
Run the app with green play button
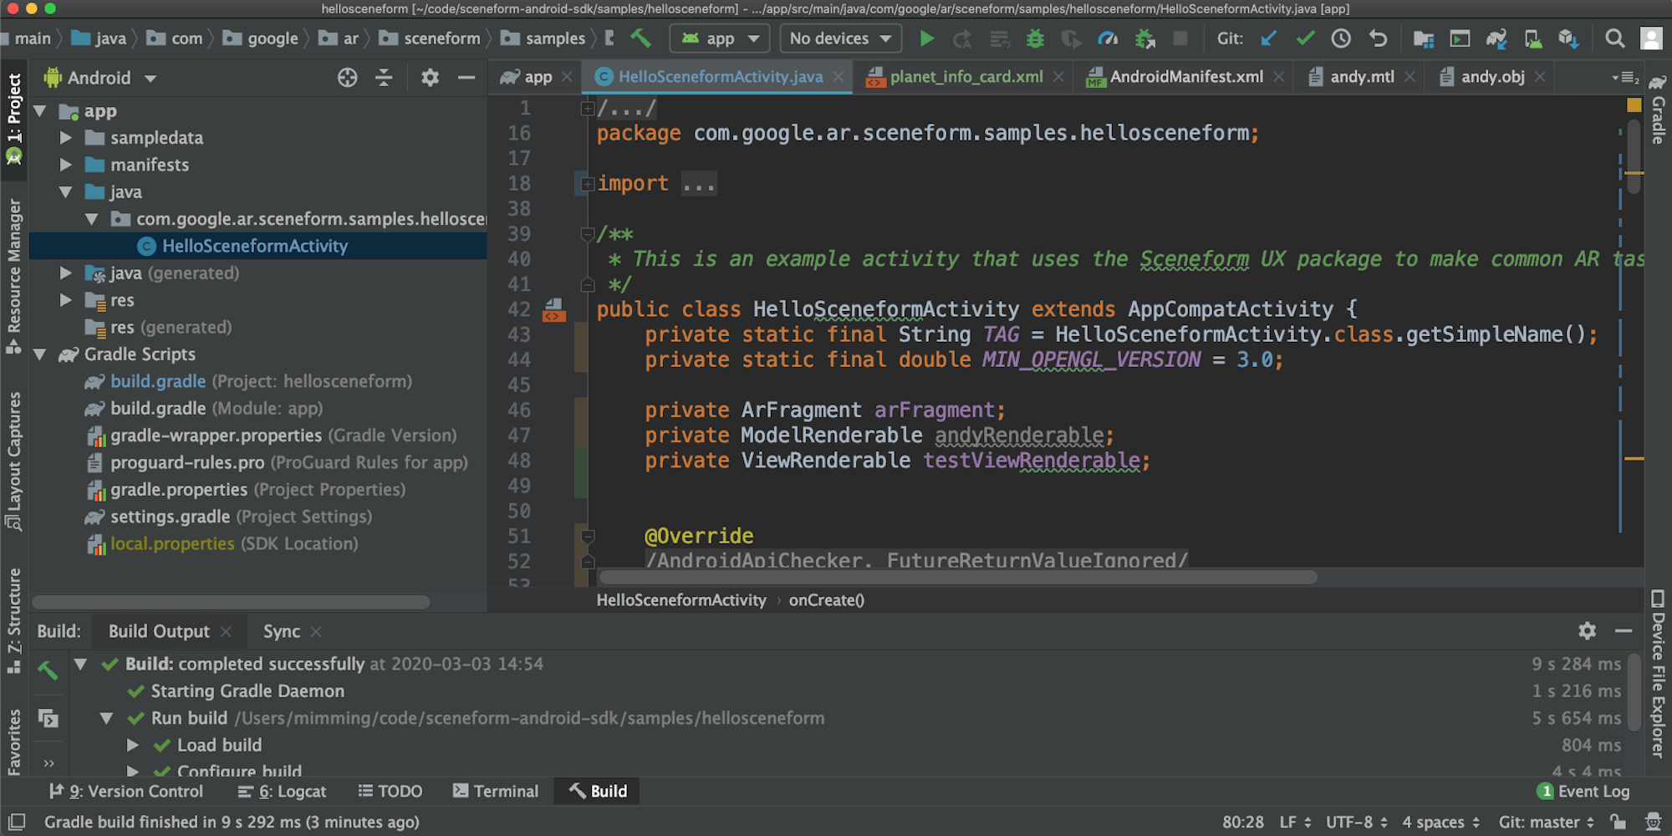pyautogui.click(x=926, y=38)
